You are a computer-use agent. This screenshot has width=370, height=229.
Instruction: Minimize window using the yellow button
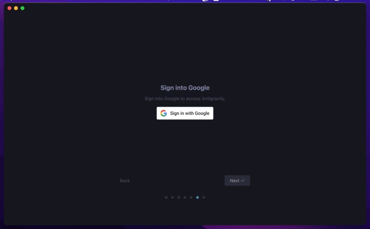tap(16, 8)
